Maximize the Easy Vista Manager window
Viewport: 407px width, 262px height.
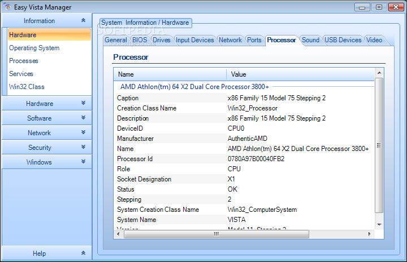coord(379,7)
